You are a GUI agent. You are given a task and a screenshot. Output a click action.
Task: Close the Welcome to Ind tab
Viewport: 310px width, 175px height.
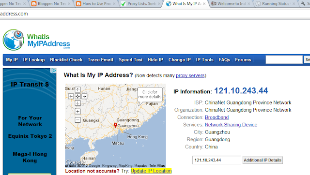coord(249,4)
